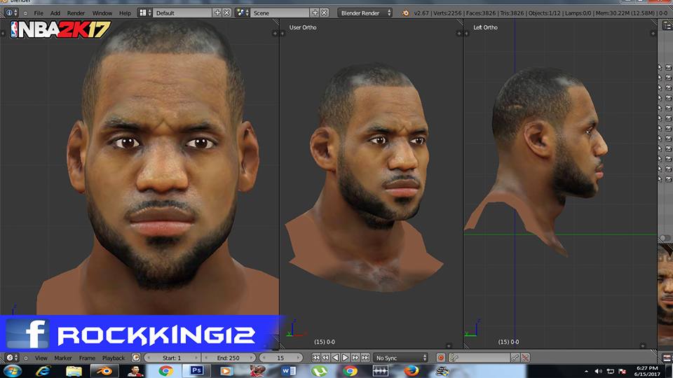Launch Internet Explorer from the taskbar
This screenshot has height=378, width=673.
pyautogui.click(x=43, y=371)
